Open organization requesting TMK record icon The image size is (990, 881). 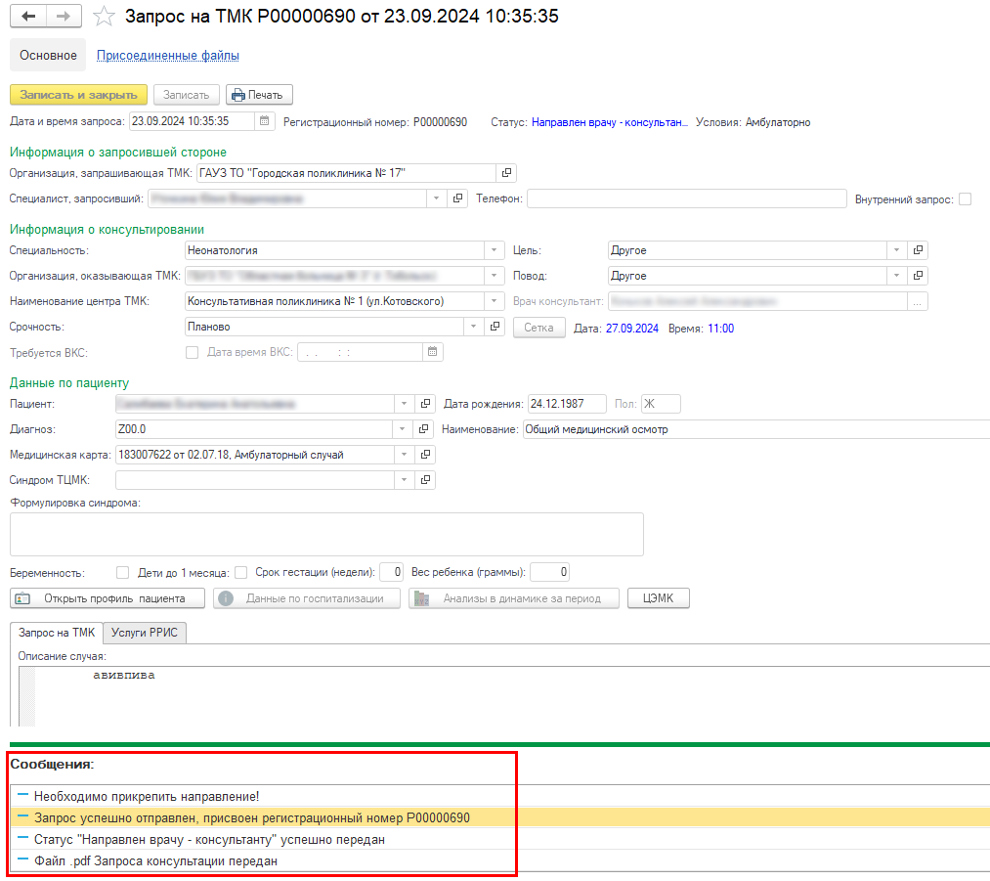[506, 173]
